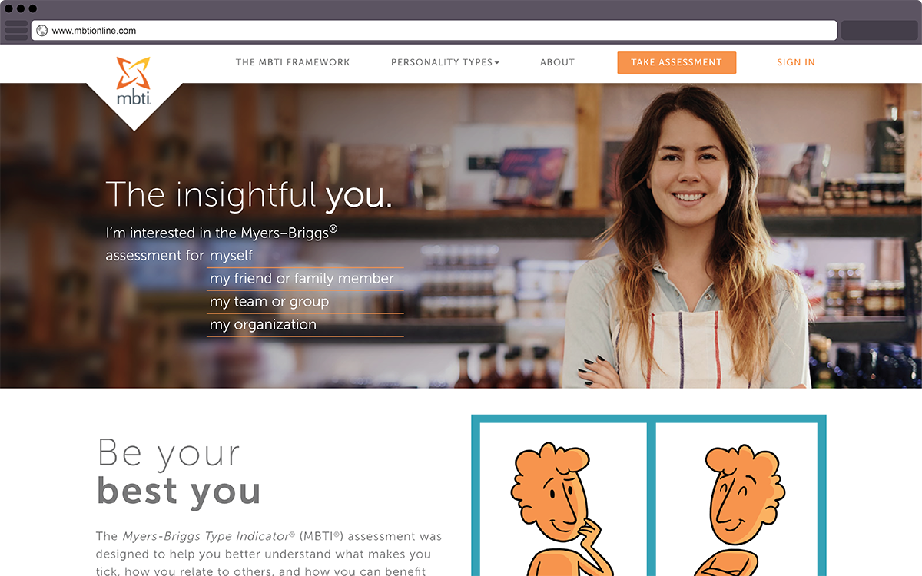The image size is (922, 576).
Task: Click the dark button right of address bar
Action: coord(880,30)
